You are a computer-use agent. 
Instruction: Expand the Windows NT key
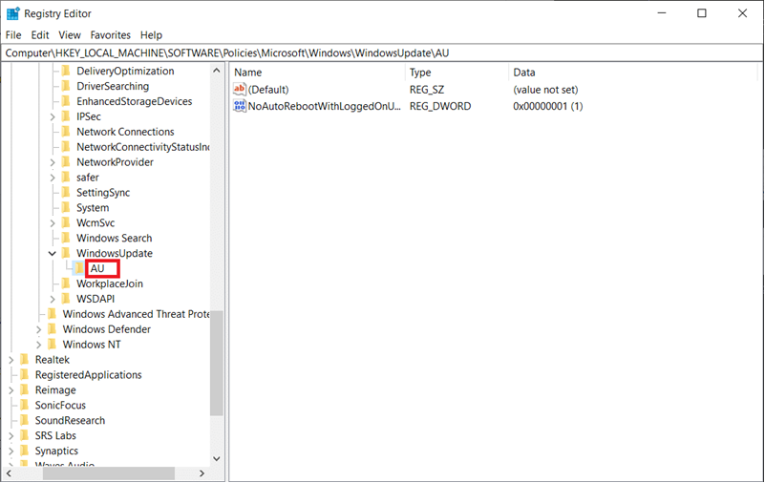tap(38, 344)
